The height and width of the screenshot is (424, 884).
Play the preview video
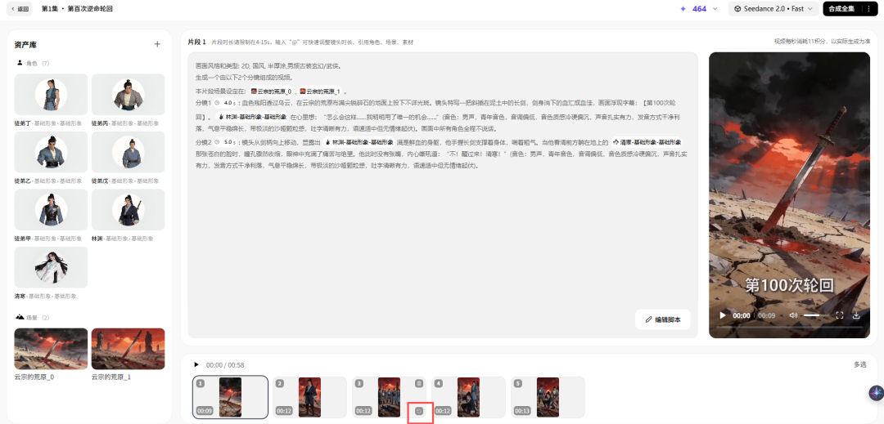click(722, 315)
